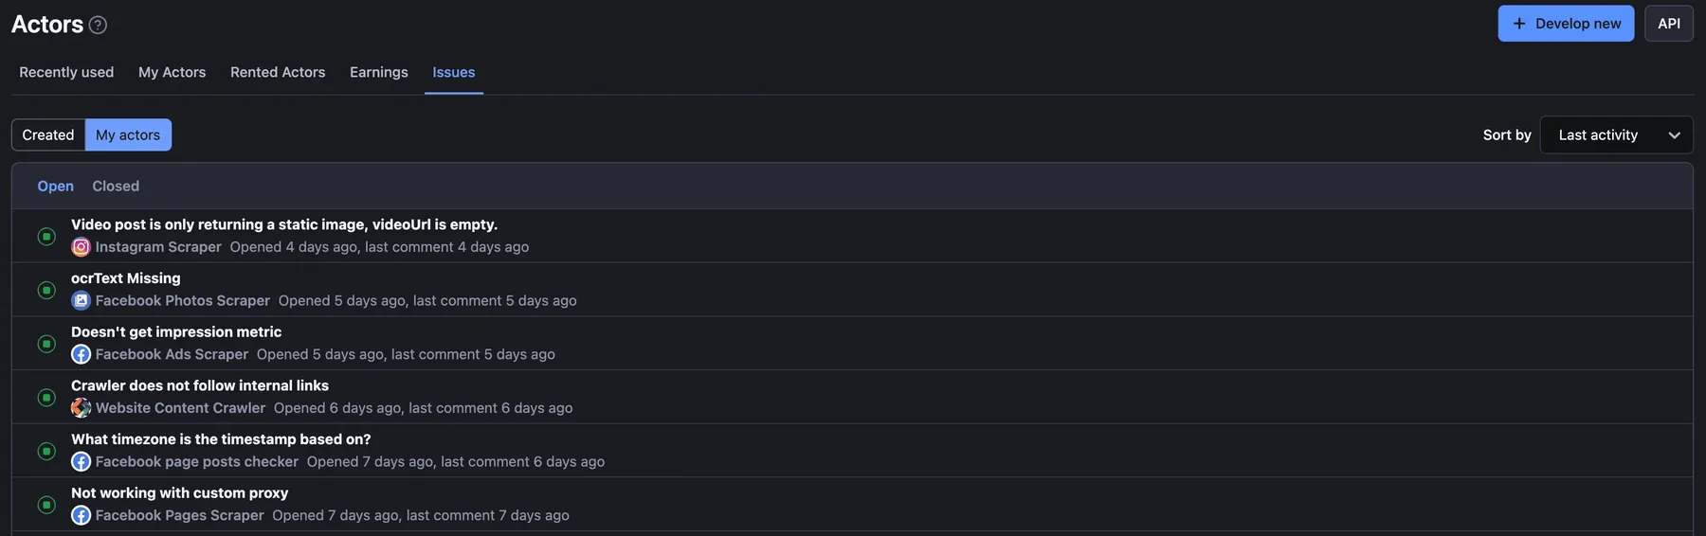Image resolution: width=1706 pixels, height=536 pixels.
Task: Switch to the Earnings tab
Action: click(x=378, y=72)
